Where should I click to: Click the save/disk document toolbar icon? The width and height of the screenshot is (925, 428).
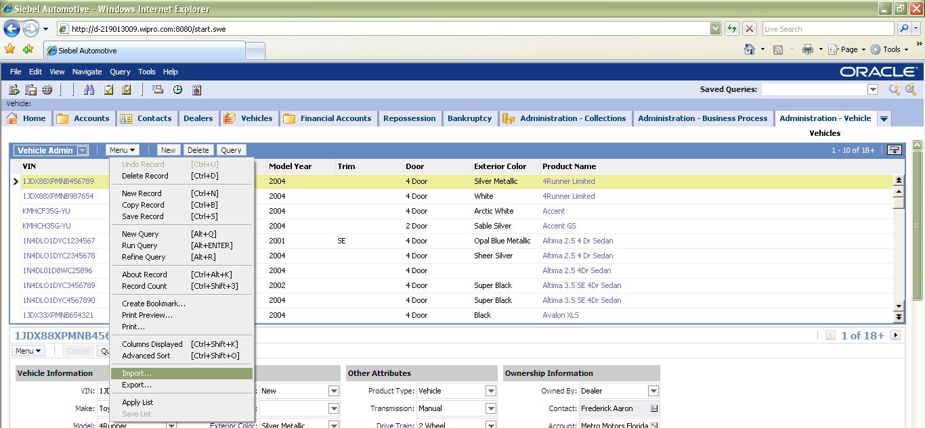click(x=30, y=89)
